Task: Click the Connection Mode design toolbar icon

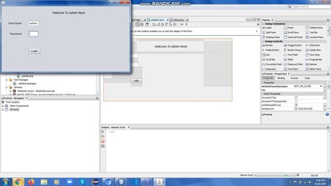Action: (142, 24)
